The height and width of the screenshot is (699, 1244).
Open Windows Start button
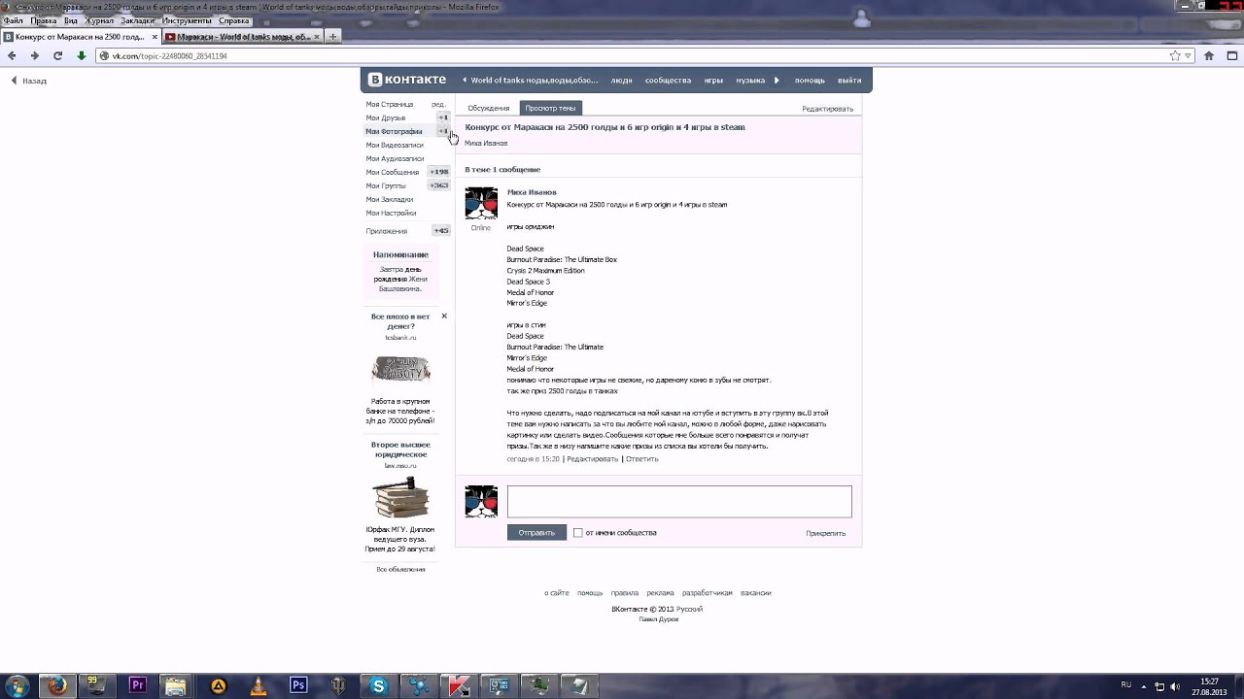click(18, 685)
